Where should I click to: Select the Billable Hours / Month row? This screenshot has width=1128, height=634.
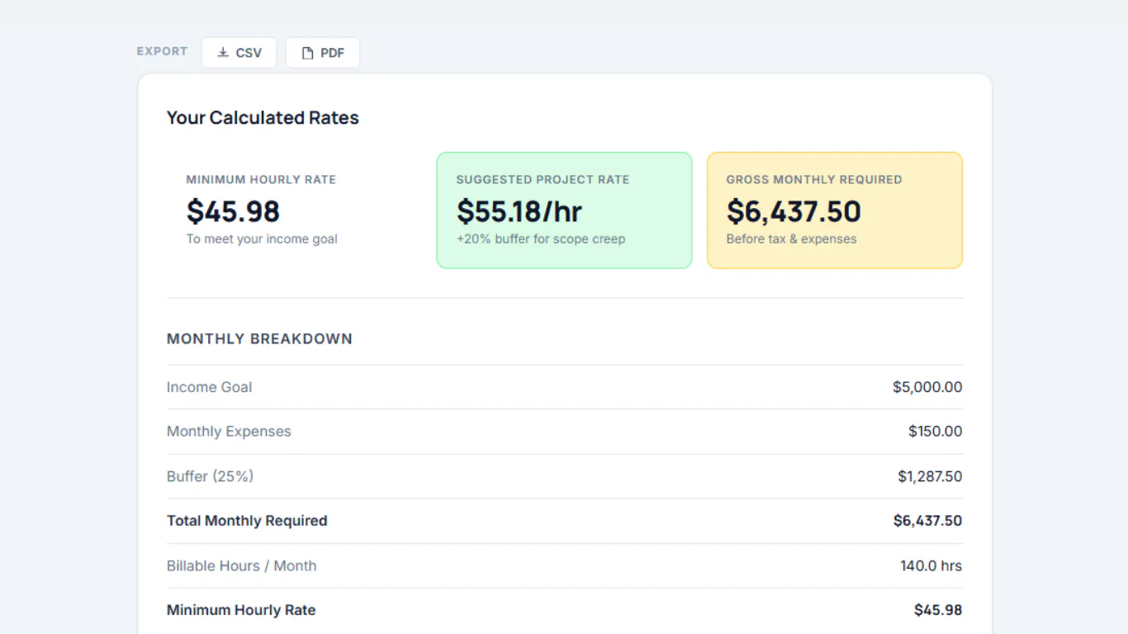point(565,565)
